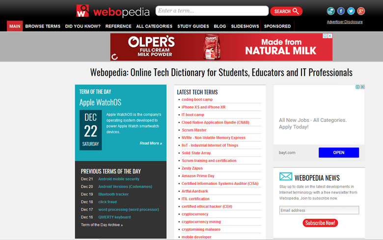Screen dimensions: 383x240
Task: Open the 'ITIL certification' term
Action: pyautogui.click(x=195, y=199)
